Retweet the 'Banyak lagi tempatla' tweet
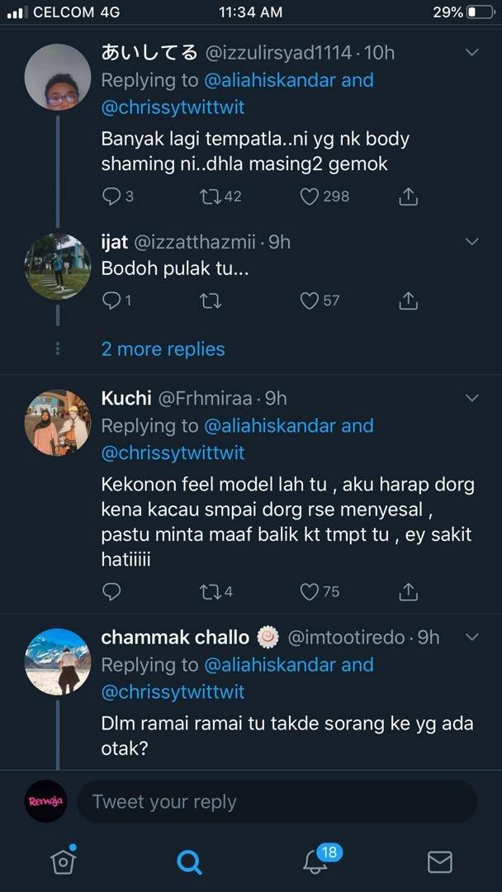The image size is (502, 892). (x=211, y=197)
